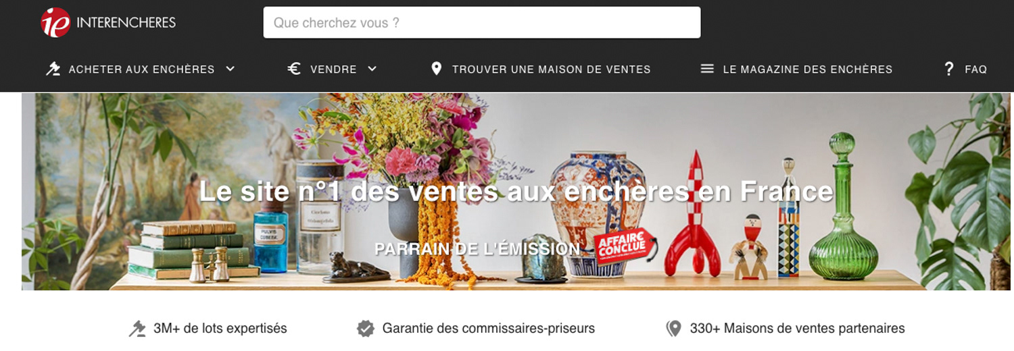Expand the Acheter aux enchères chevron
Screen dimensions: 1014x351
230,69
